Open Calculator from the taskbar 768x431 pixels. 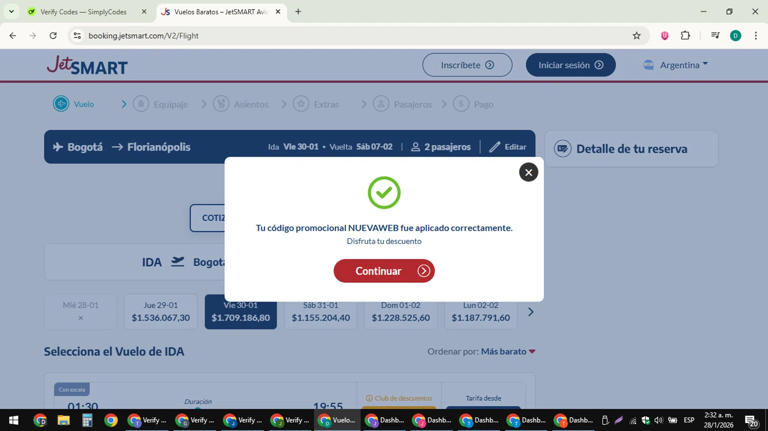[87, 420]
